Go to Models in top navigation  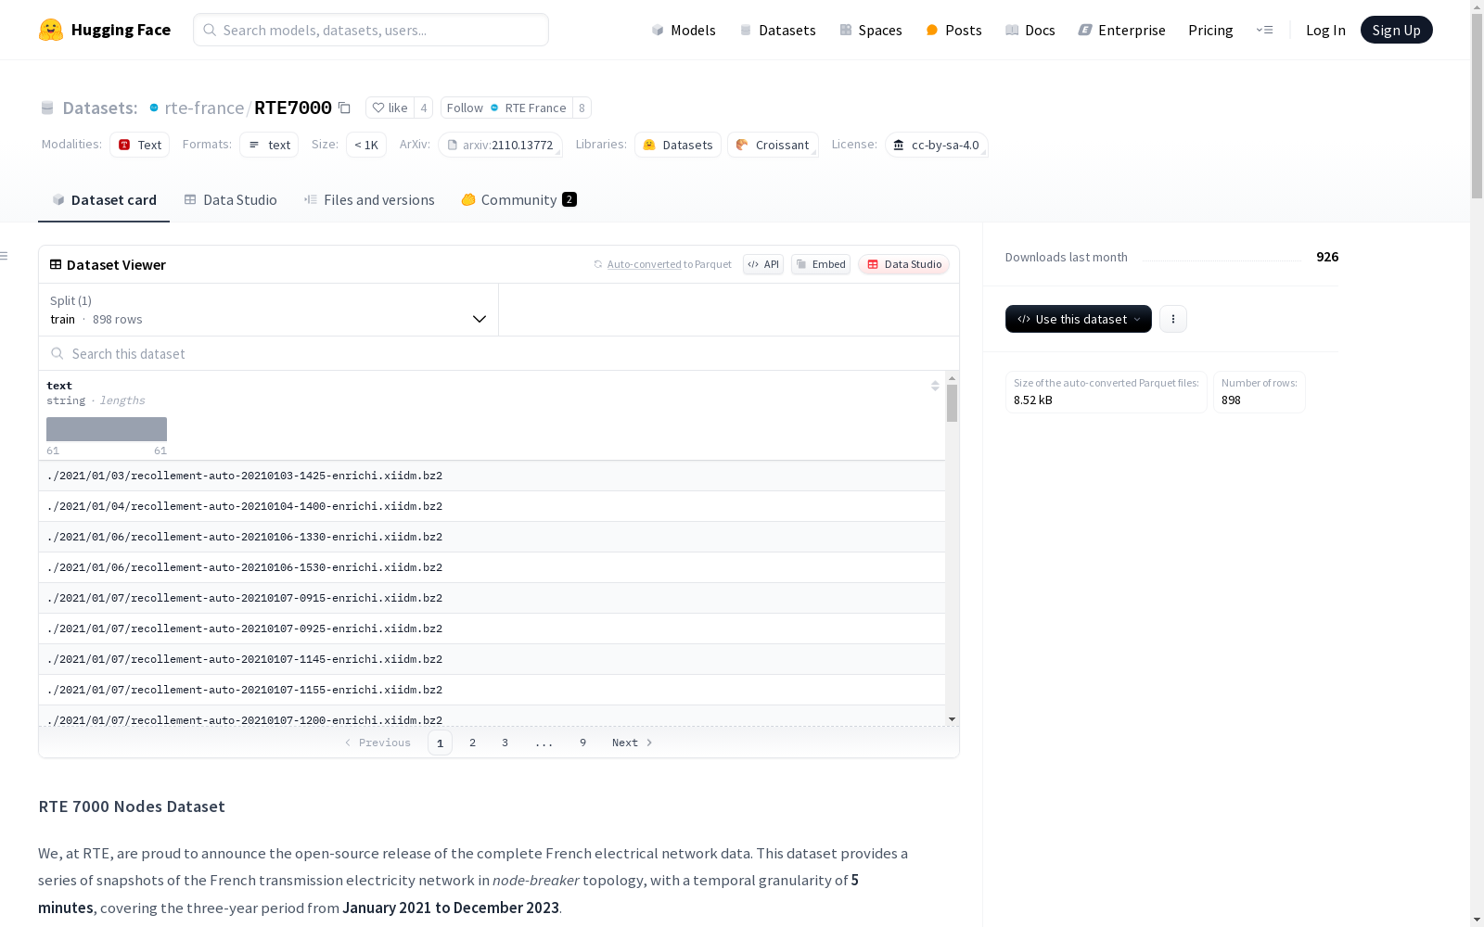tap(684, 30)
